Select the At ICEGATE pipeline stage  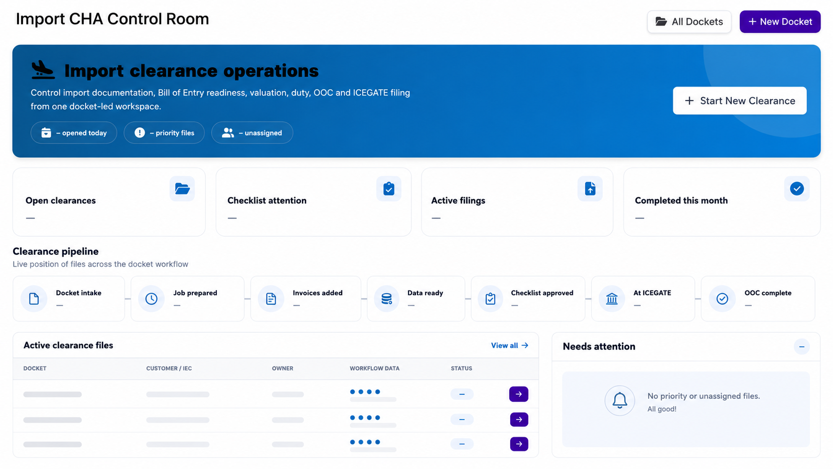(x=643, y=299)
